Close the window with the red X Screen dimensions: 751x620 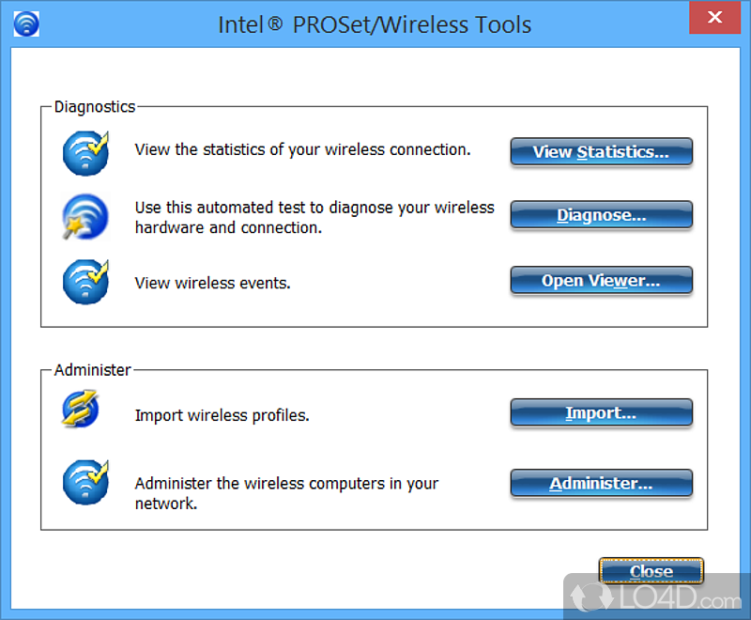[x=714, y=18]
